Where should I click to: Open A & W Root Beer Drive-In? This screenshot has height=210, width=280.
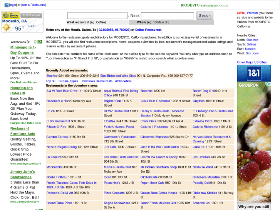(x=64, y=91)
